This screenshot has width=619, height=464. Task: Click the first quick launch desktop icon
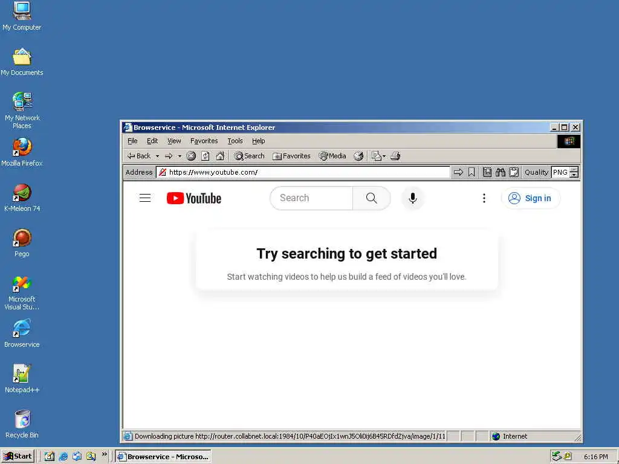50,457
